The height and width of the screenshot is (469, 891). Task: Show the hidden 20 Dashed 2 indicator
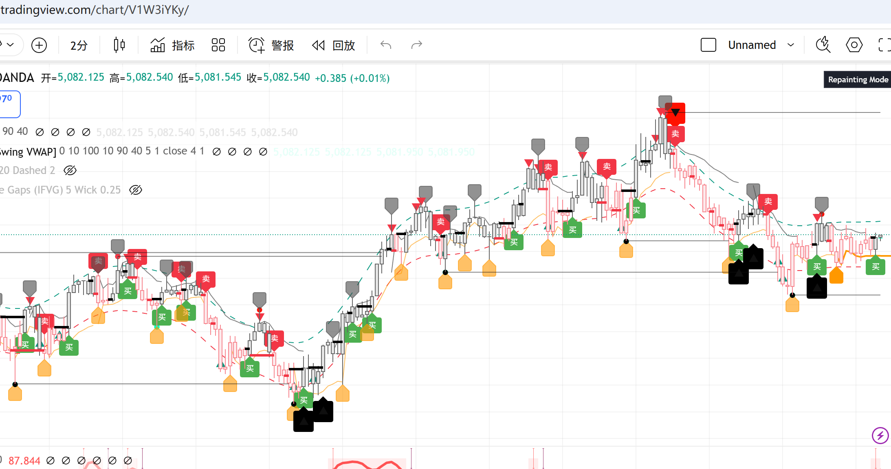pos(70,170)
